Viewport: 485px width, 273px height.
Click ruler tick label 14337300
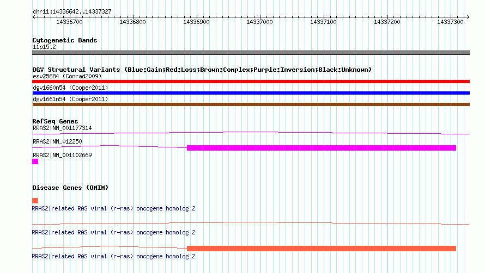click(450, 22)
